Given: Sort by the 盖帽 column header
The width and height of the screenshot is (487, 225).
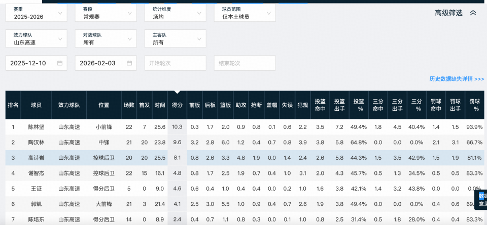Looking at the screenshot, I should [272, 105].
